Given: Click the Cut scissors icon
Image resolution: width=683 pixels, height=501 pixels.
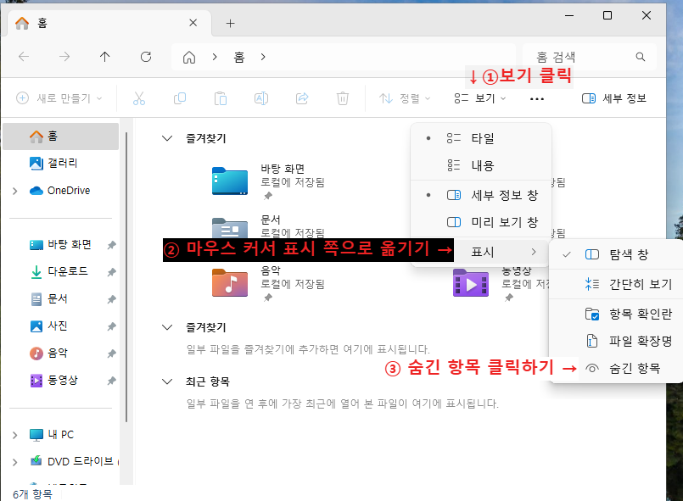Looking at the screenshot, I should pyautogui.click(x=139, y=98).
